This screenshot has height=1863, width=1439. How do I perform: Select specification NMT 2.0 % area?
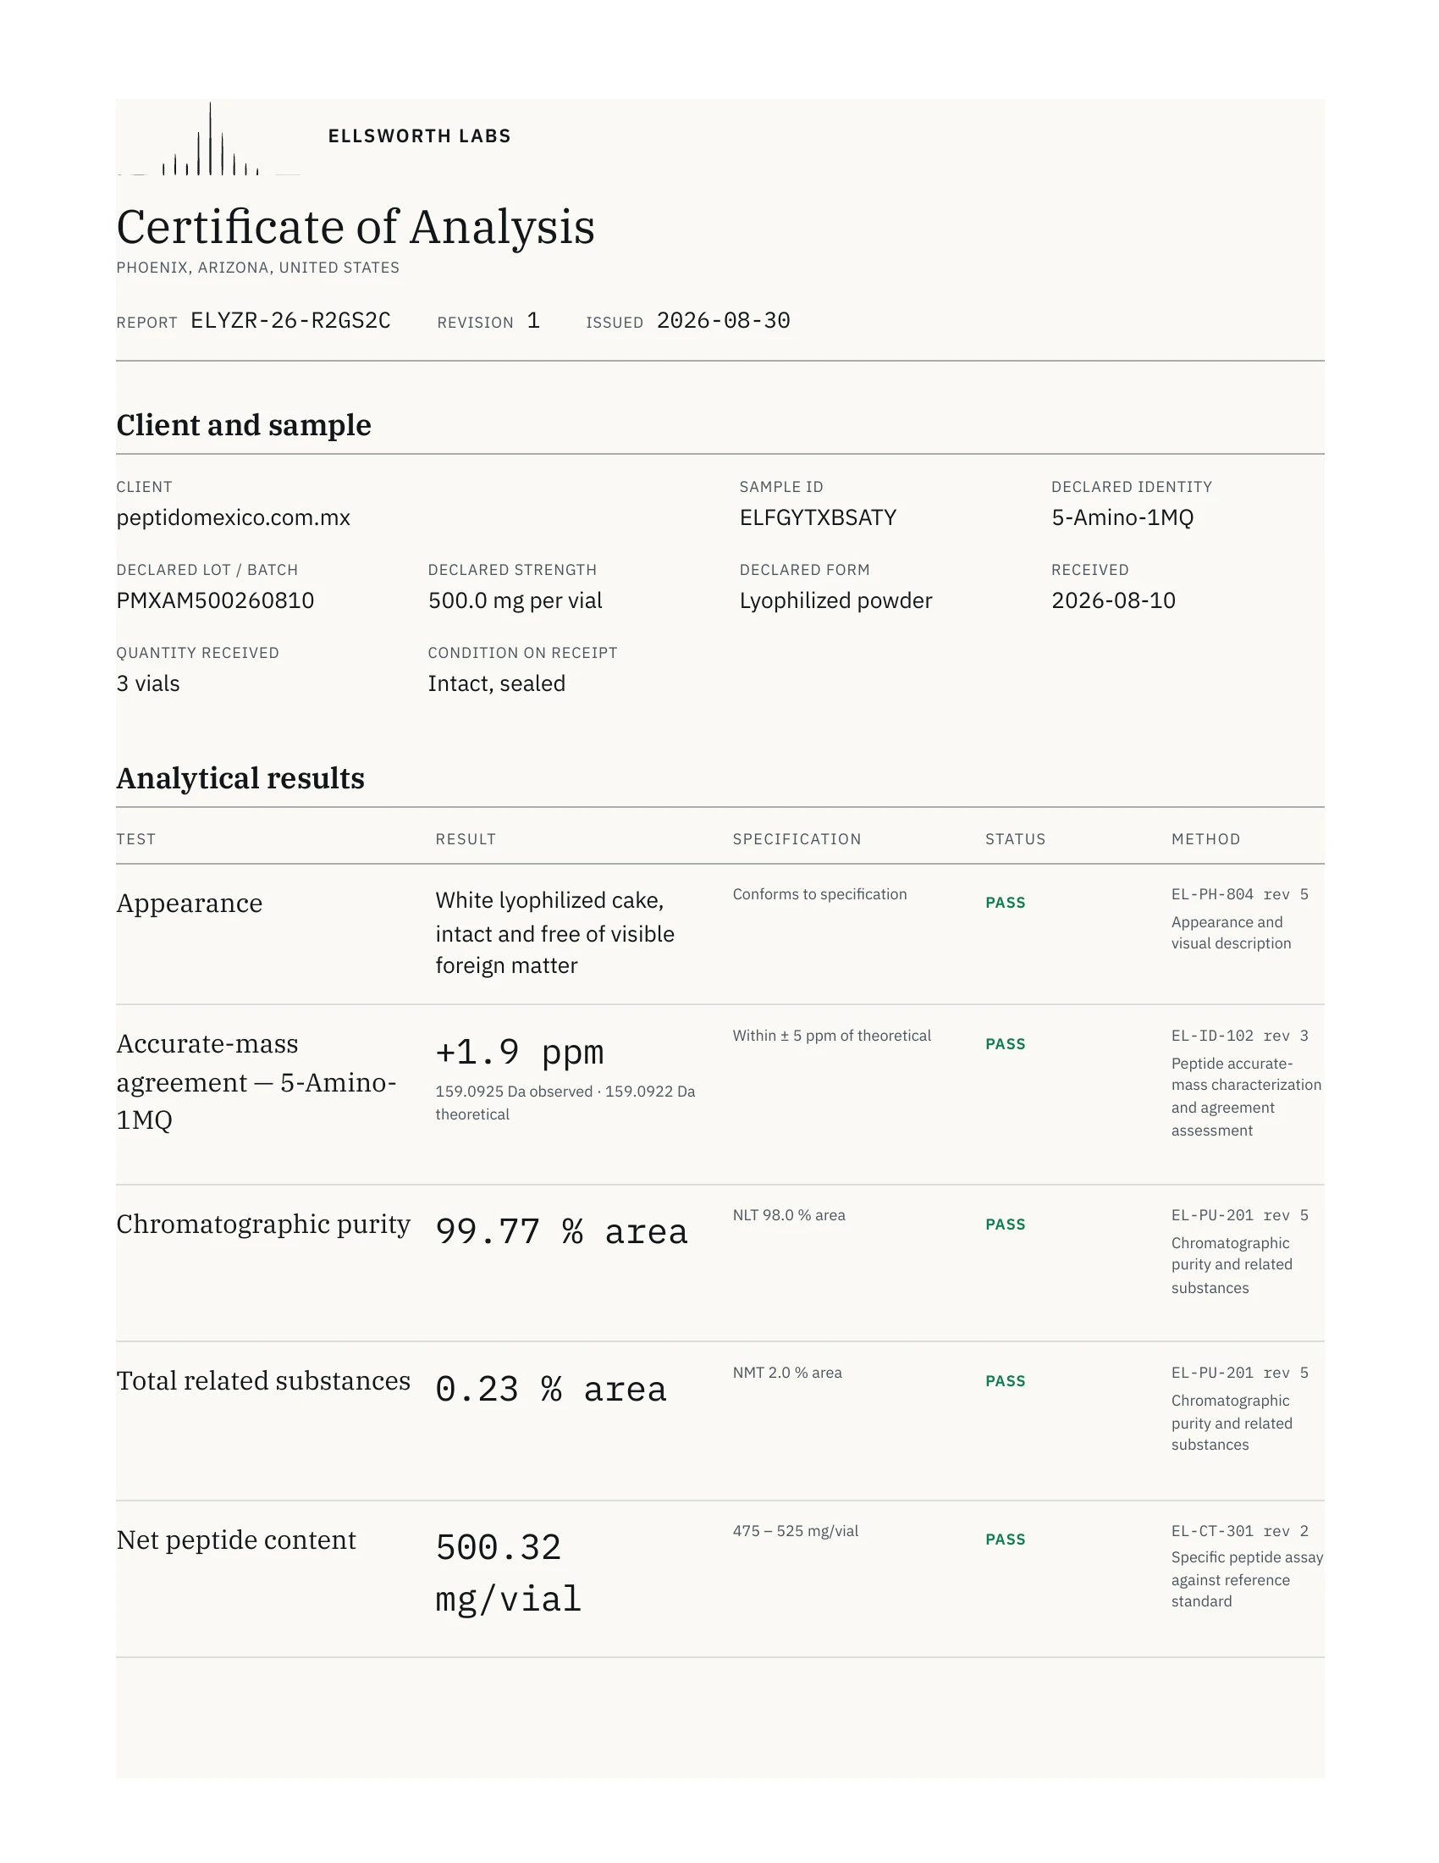click(x=788, y=1373)
